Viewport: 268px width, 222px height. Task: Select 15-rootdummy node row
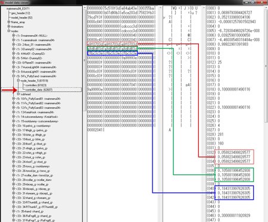coord(37,121)
